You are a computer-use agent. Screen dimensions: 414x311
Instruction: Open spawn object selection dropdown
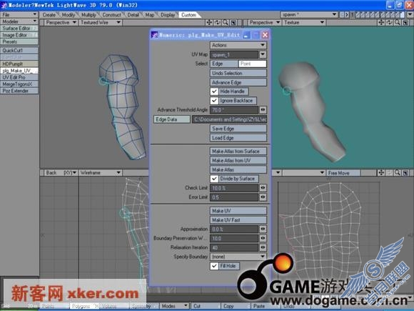309,14
